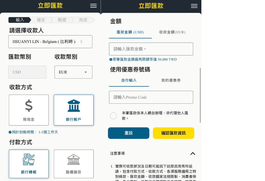
Task: Click the 單筆匯款金額最高限額等值 50,000 TWD text
Action: tap(145, 59)
